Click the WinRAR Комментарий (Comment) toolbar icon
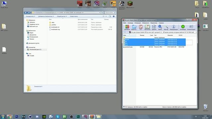The height and width of the screenshot is (119, 212). point(191,27)
